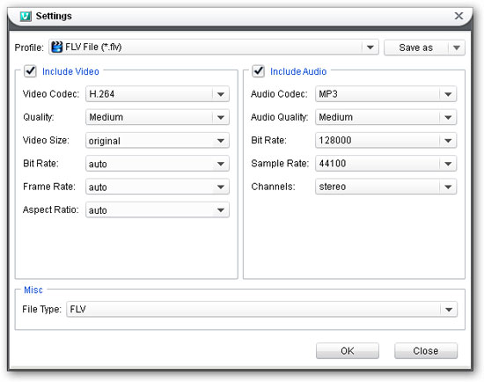This screenshot has width=484, height=382.
Task: Select the Audio Quality Medium dropdown
Action: (385, 117)
